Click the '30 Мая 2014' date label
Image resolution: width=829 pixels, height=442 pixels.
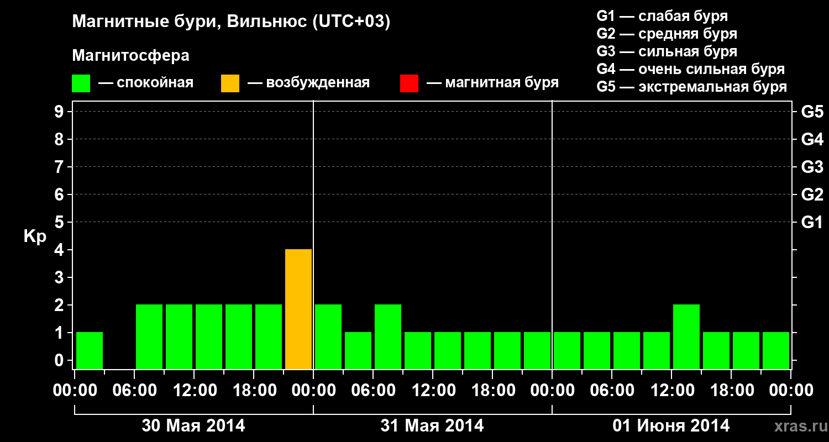[193, 425]
